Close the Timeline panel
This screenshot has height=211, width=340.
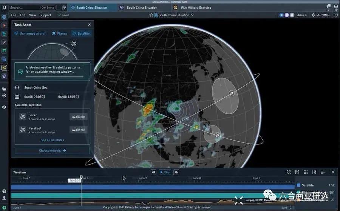click(x=333, y=172)
